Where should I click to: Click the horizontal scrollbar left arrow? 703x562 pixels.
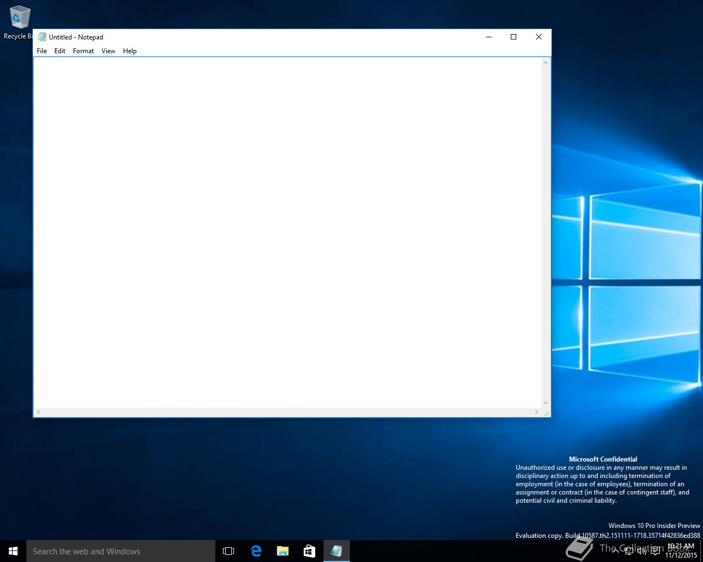pos(38,412)
